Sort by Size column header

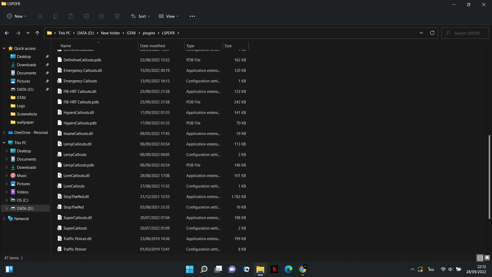pos(228,46)
